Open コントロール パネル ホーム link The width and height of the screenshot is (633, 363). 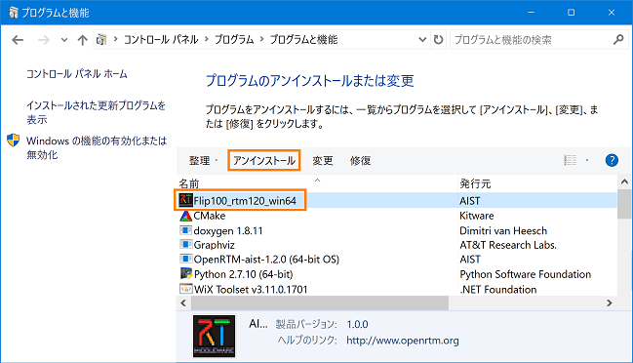click(x=77, y=74)
